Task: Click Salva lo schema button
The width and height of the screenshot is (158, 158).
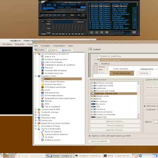Action: click(115, 121)
